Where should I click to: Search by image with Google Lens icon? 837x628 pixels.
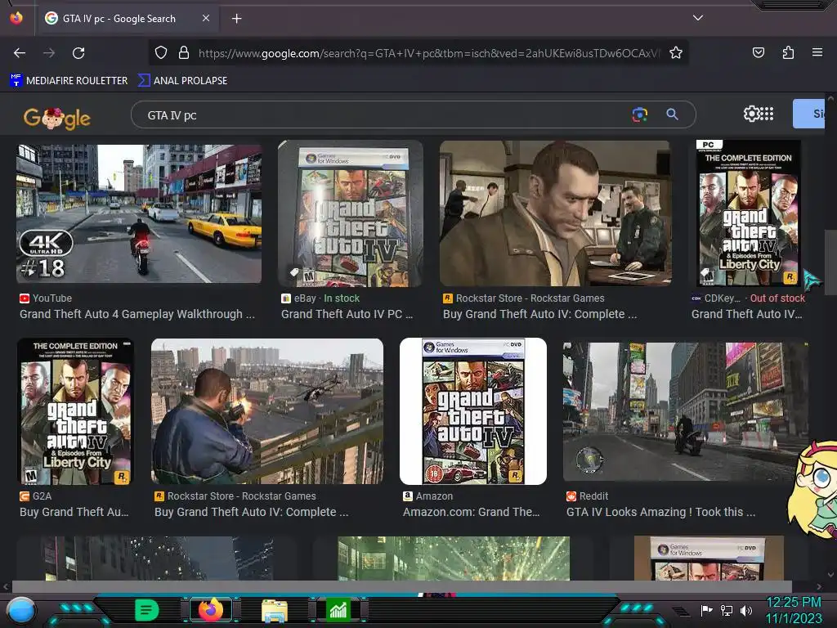pyautogui.click(x=639, y=114)
